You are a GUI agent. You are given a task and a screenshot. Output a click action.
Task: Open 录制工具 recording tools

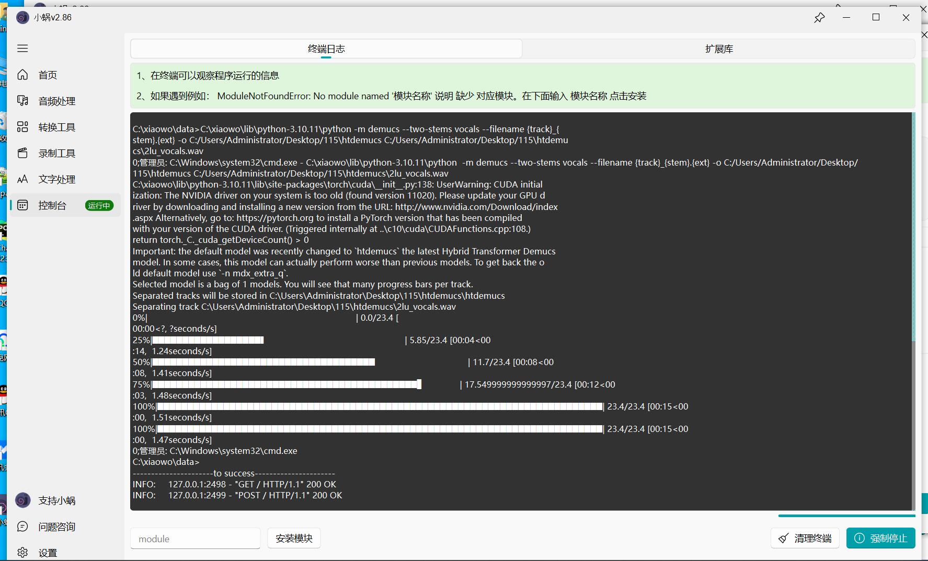click(56, 154)
